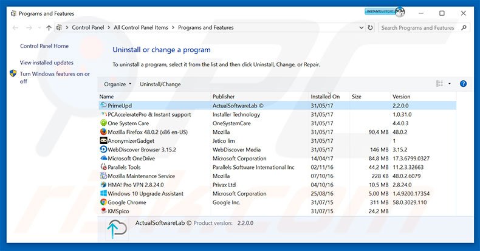
Task: Click Installer Technology publisher cell
Action: tap(236, 114)
